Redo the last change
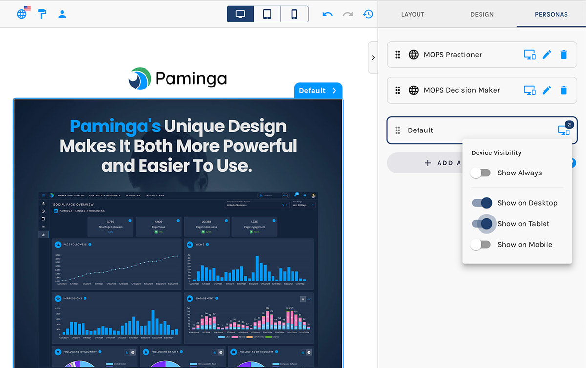Viewport: 586px width, 368px height. coord(348,14)
